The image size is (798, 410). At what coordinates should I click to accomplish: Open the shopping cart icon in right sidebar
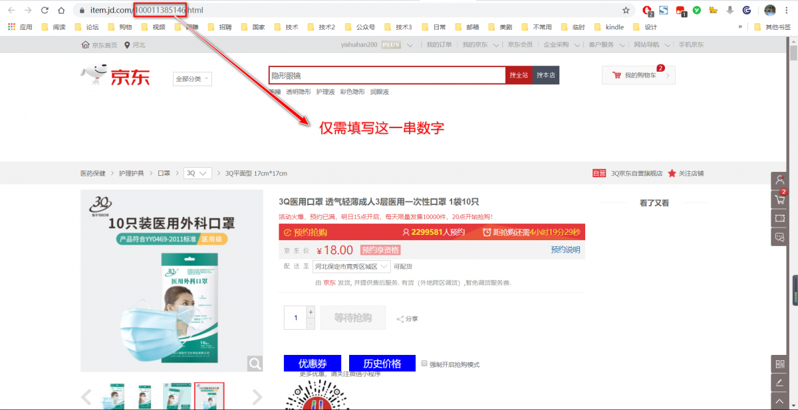point(779,198)
